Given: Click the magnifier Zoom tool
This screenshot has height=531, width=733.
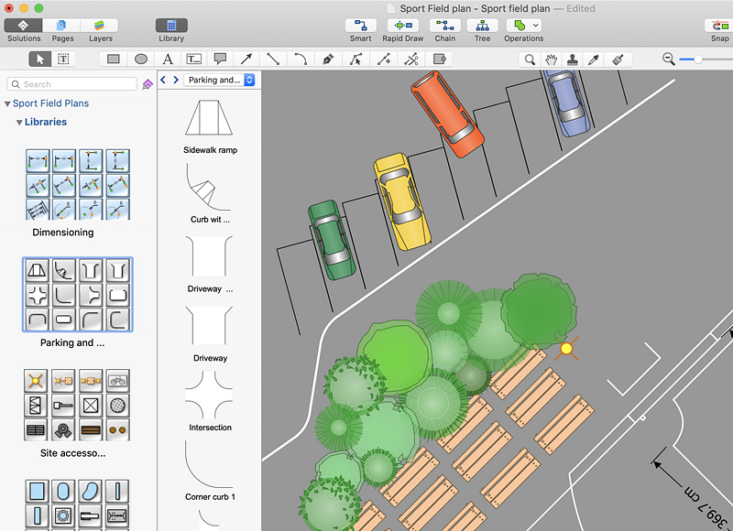Looking at the screenshot, I should (x=530, y=59).
